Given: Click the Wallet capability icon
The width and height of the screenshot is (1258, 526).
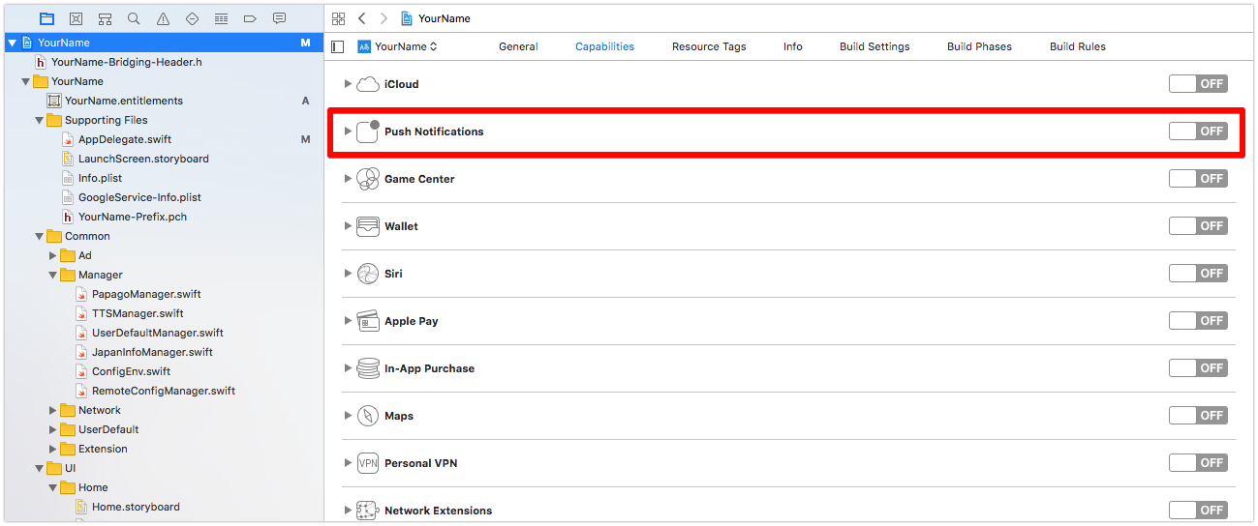Looking at the screenshot, I should coord(368,226).
